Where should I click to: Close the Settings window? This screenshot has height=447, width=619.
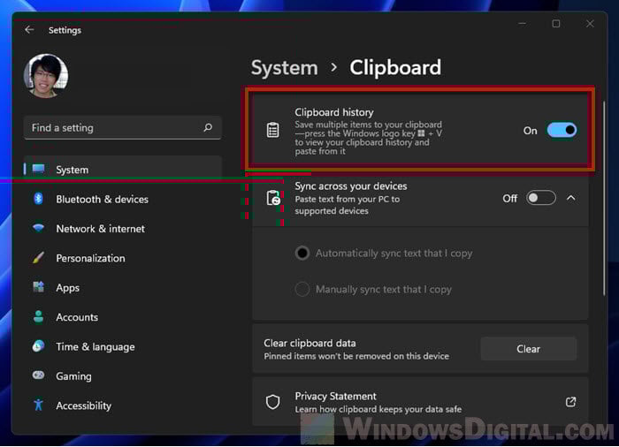[590, 24]
